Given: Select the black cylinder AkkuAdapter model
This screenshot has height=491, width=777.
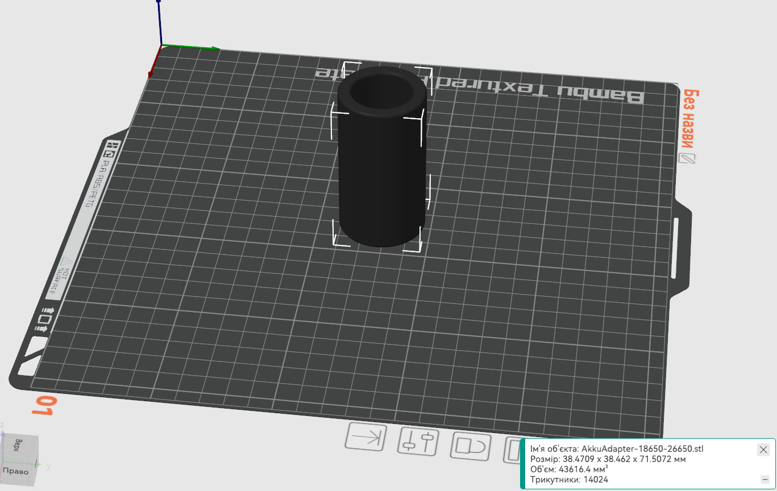Looking at the screenshot, I should [x=381, y=156].
